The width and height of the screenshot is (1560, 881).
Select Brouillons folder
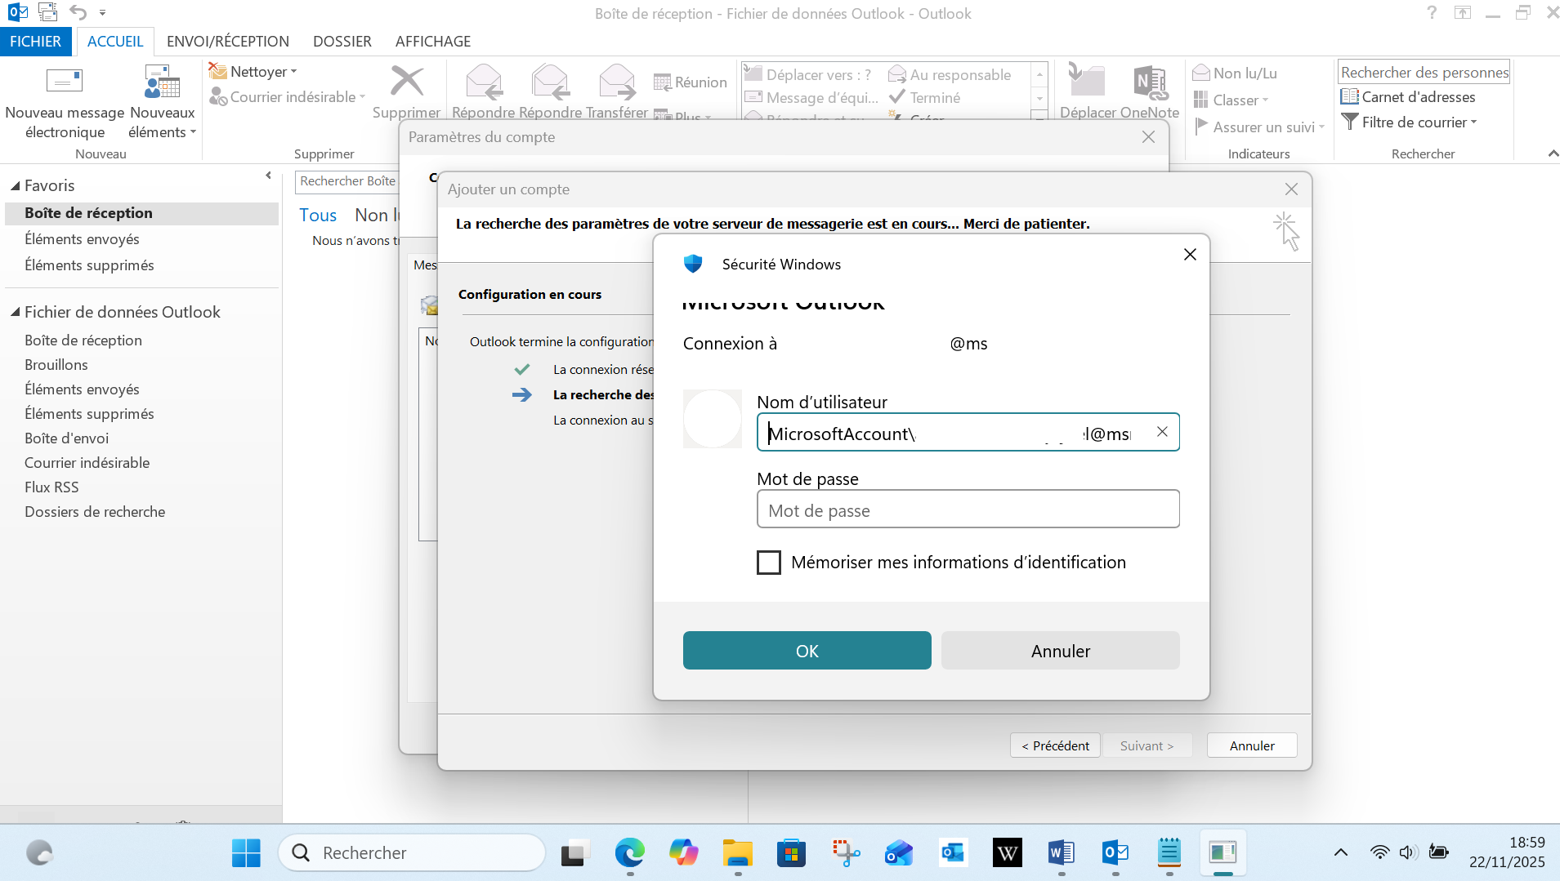[x=56, y=365]
